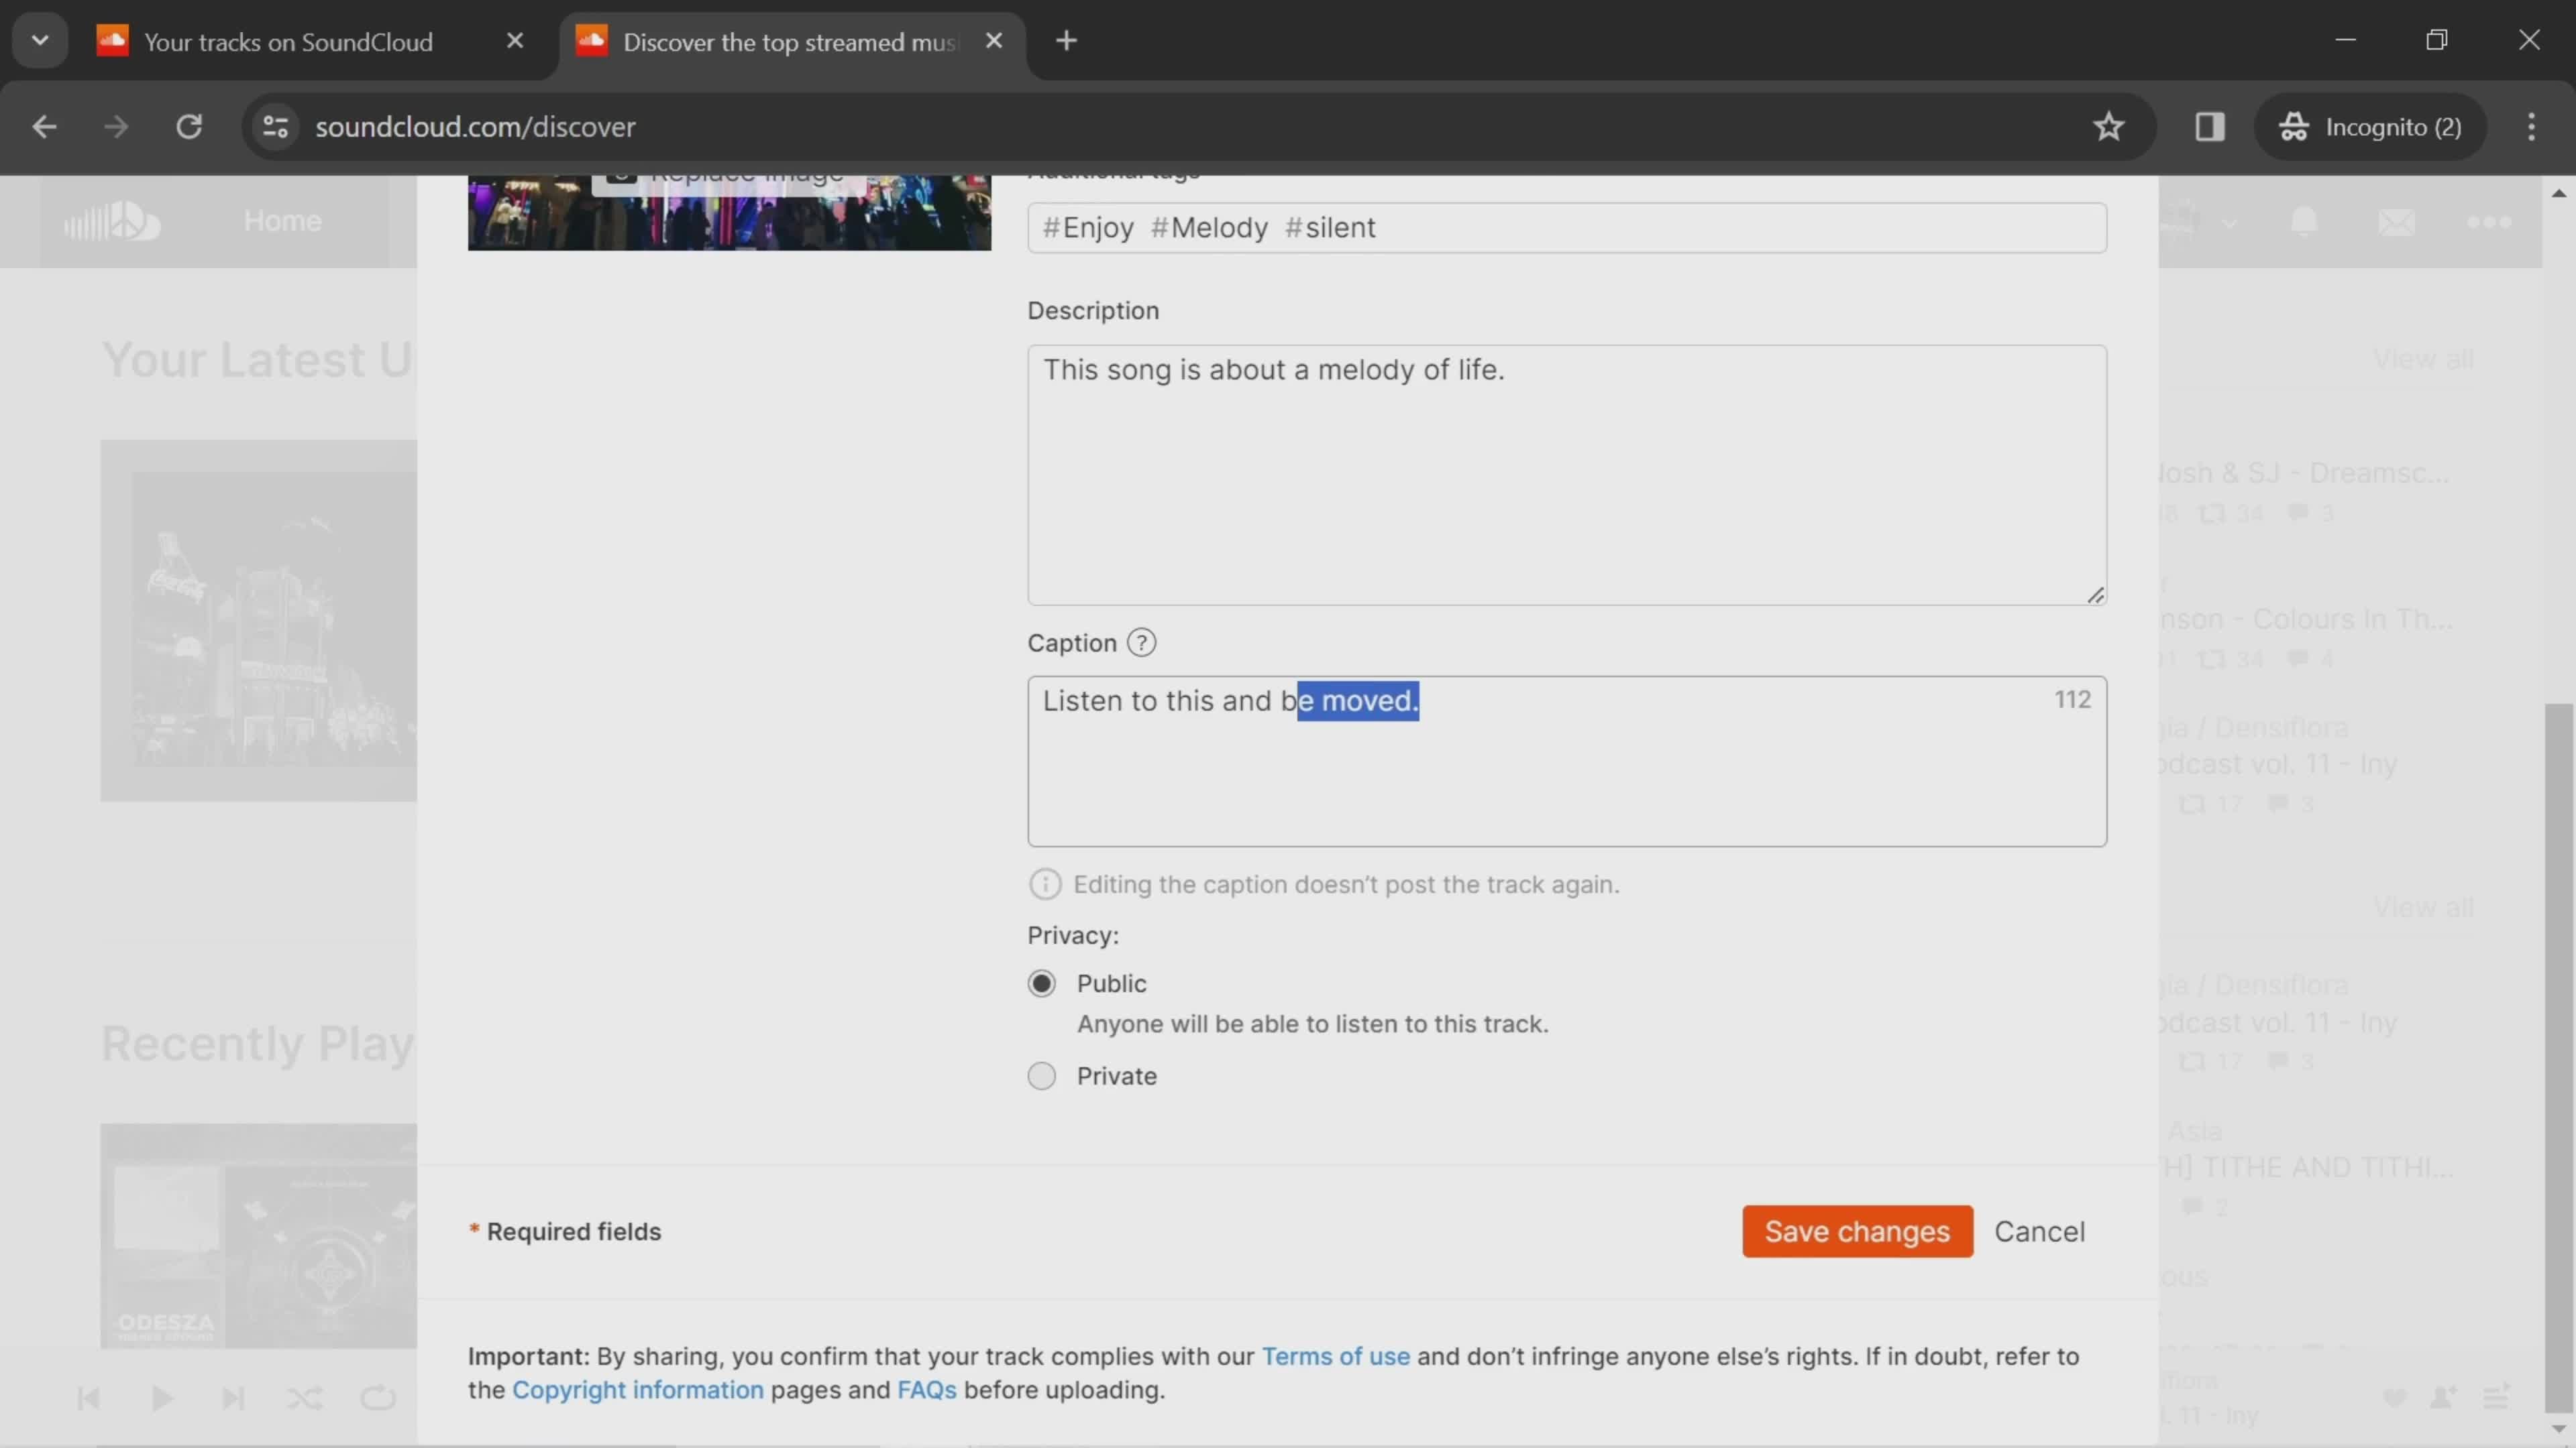The image size is (2576, 1448).
Task: Expand the browser tab list dropdown
Action: [x=39, y=39]
